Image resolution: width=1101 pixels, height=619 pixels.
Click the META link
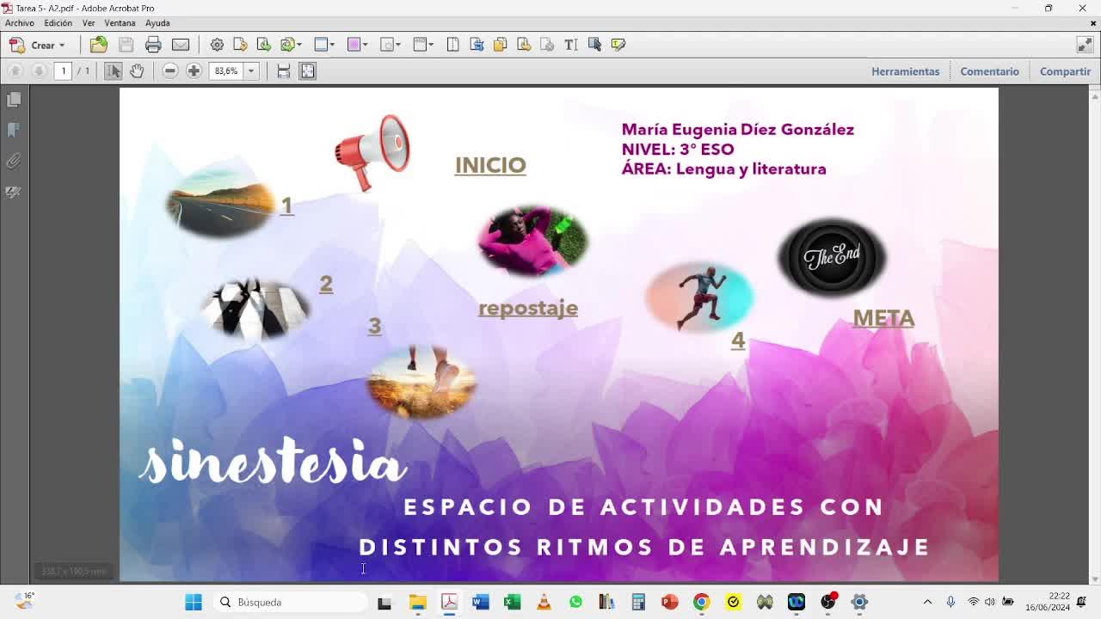883,318
